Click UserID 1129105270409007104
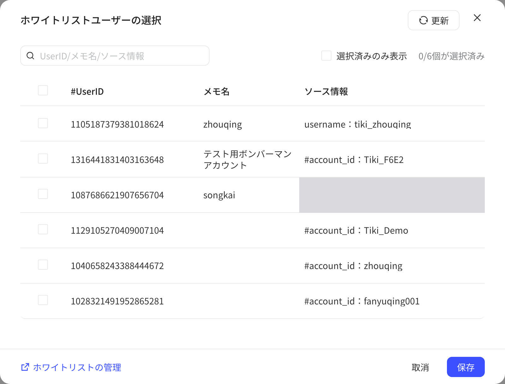This screenshot has height=384, width=505. click(117, 231)
